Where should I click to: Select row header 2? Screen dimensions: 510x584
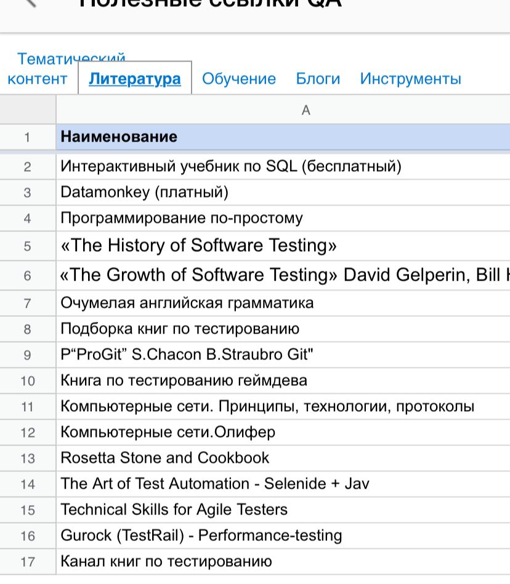coord(28,167)
